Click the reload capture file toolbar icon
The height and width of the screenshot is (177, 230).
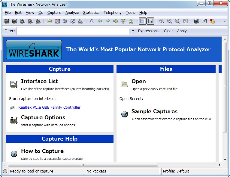click(x=73, y=21)
